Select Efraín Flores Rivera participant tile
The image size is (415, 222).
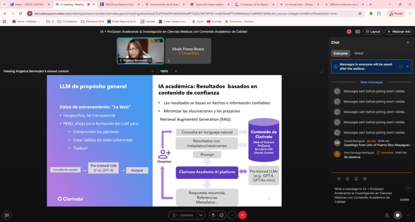[x=188, y=51]
